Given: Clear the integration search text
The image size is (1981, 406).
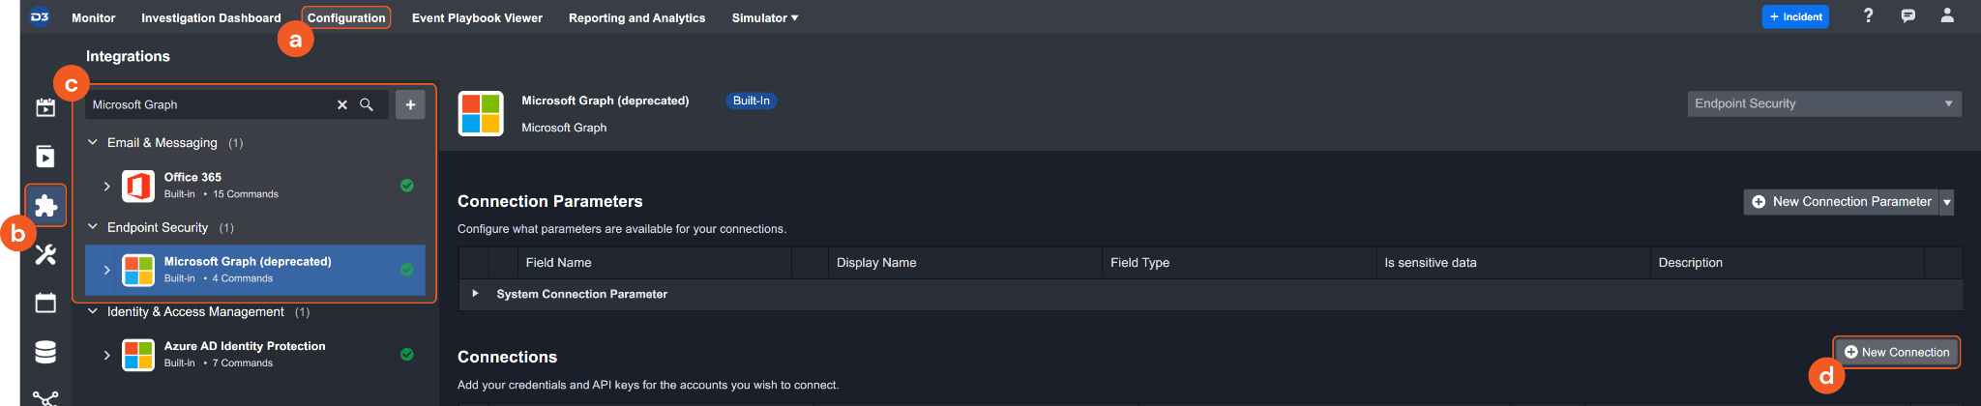Looking at the screenshot, I should coord(341,104).
